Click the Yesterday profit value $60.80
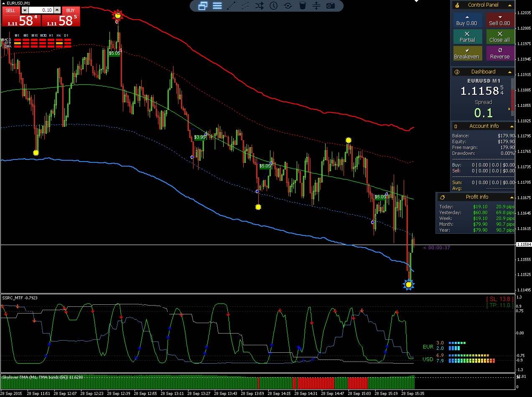Viewport: 532px width, 397px height. pos(480,212)
